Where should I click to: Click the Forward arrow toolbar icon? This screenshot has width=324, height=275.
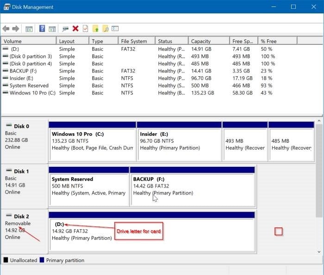tap(15, 29)
